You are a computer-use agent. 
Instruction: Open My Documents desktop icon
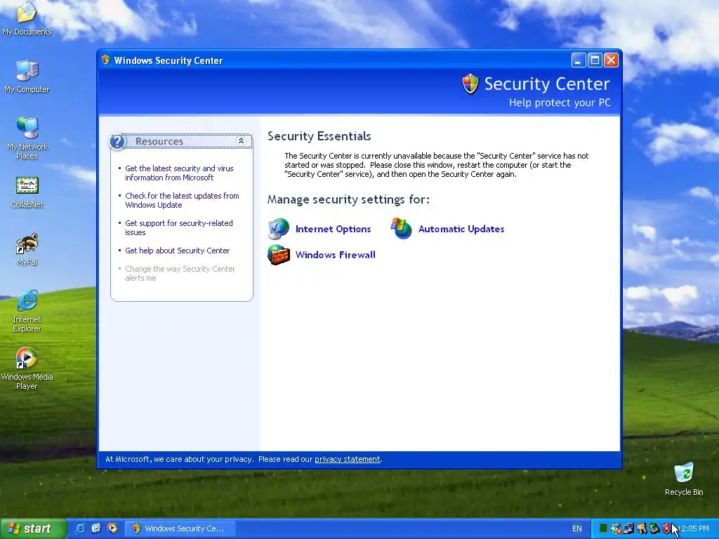(x=27, y=19)
